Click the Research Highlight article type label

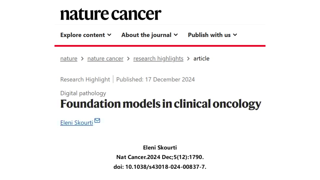pos(85,79)
